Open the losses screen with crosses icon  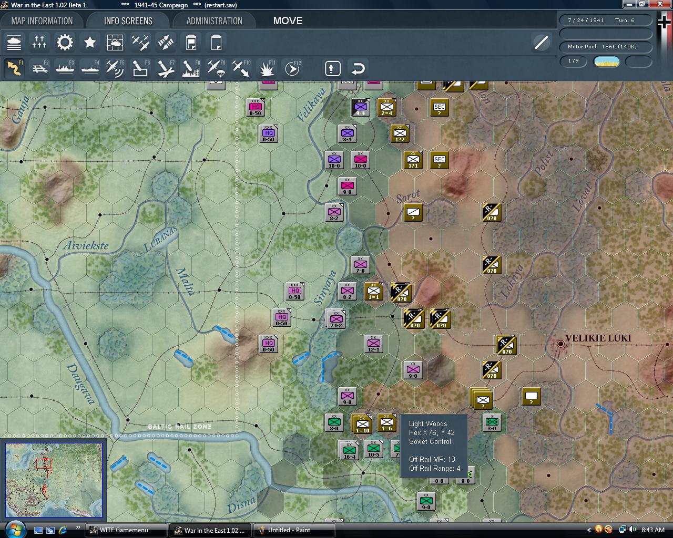(39, 42)
